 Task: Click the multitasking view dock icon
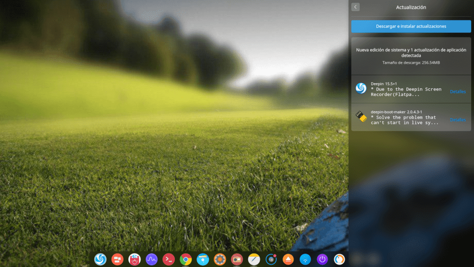pyautogui.click(x=117, y=260)
